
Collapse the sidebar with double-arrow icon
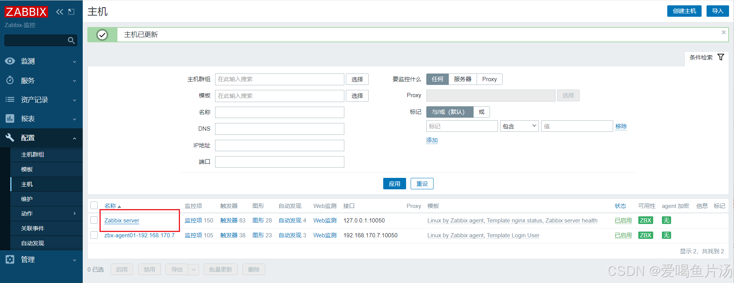tap(59, 12)
